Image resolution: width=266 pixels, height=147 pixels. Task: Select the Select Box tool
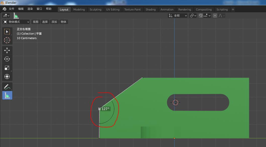click(7, 32)
